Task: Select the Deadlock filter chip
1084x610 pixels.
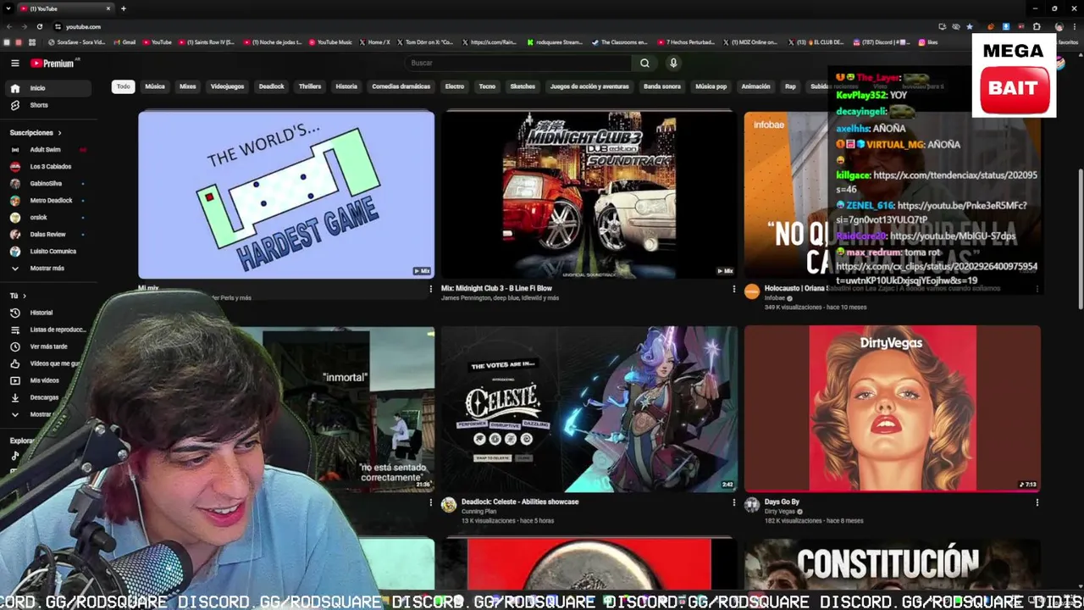Action: coord(271,86)
